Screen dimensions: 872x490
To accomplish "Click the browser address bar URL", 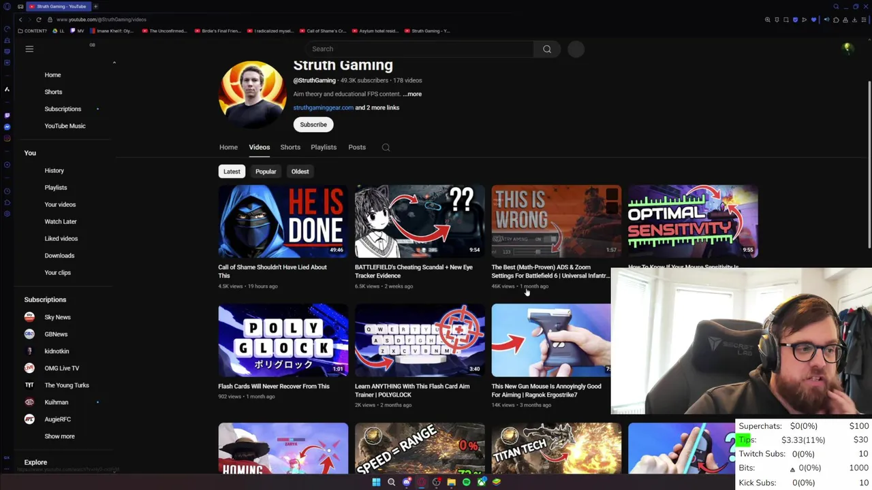I will click(101, 20).
